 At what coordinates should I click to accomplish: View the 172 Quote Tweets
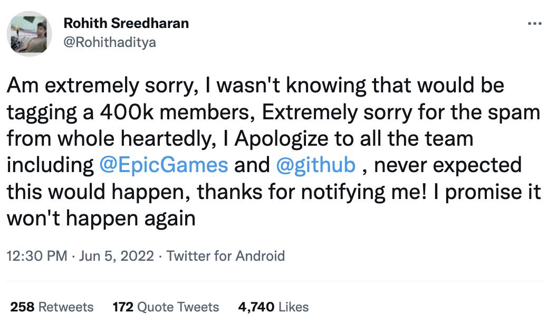click(x=166, y=307)
